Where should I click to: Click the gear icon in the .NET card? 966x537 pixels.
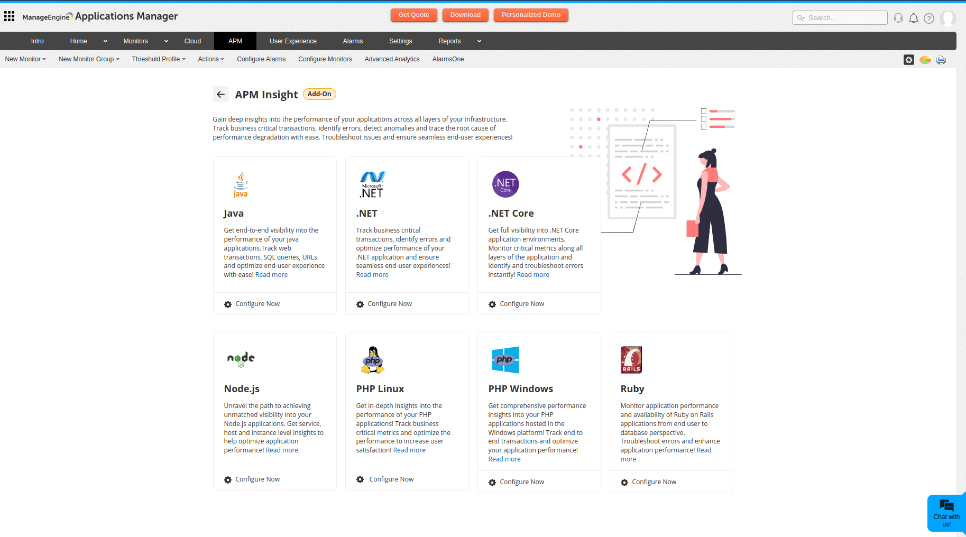coord(360,304)
